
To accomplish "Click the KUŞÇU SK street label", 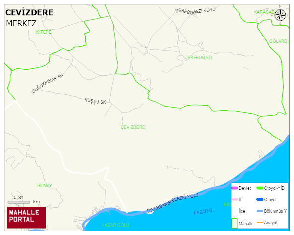I will coord(95,101).
